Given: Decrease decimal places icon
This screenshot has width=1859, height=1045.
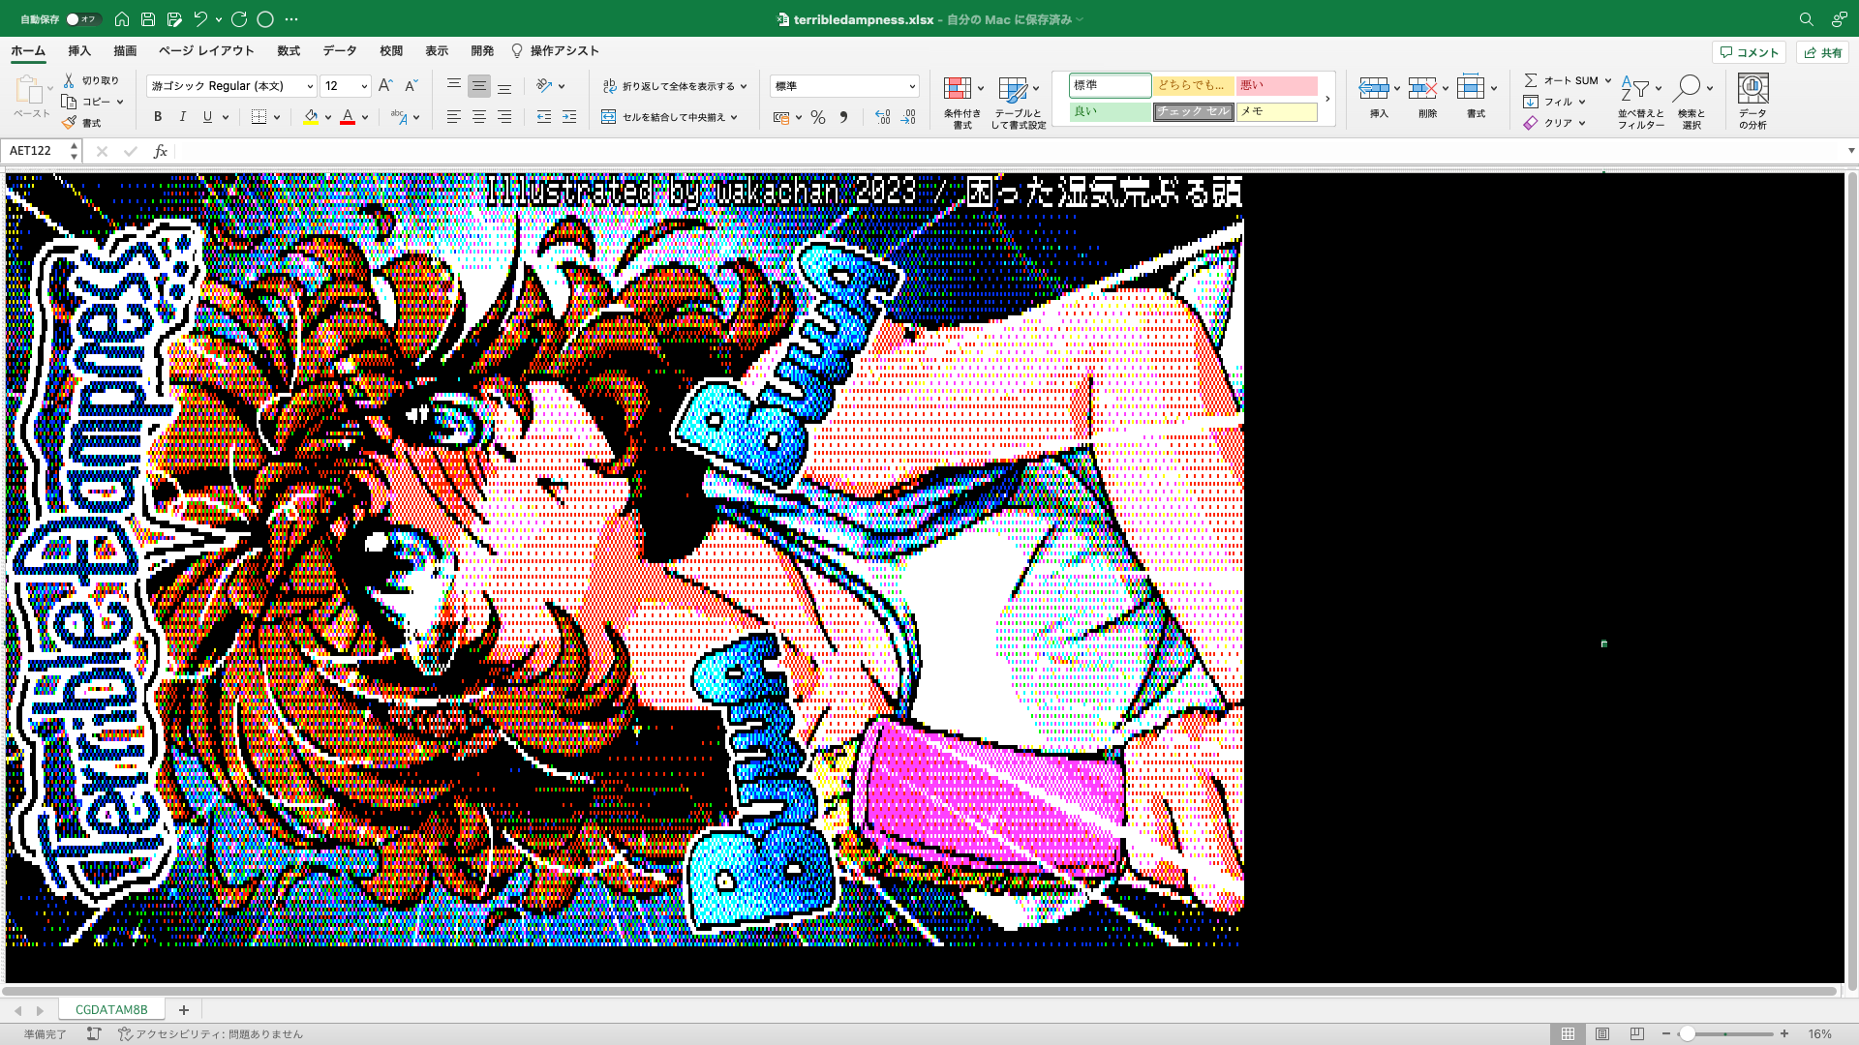Looking at the screenshot, I should coord(908,117).
